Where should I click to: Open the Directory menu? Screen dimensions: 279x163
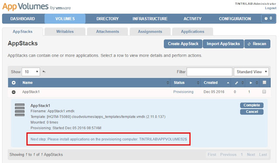tap(108, 19)
